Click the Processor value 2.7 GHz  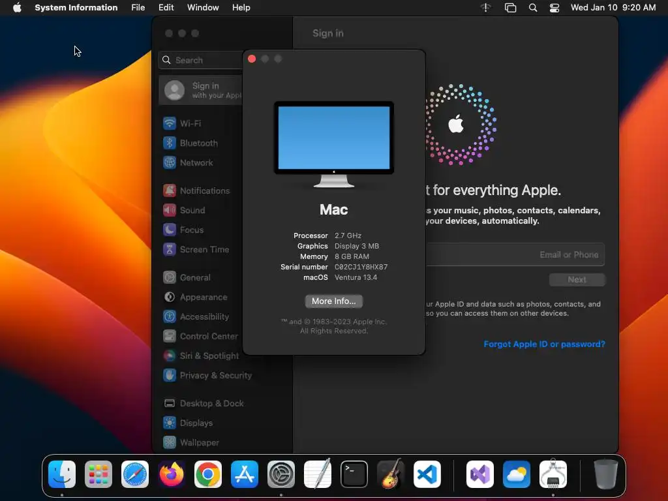(x=348, y=235)
